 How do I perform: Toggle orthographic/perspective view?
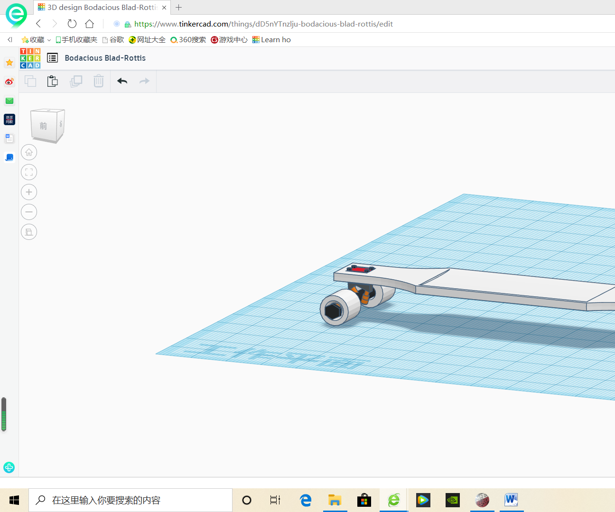(x=29, y=232)
